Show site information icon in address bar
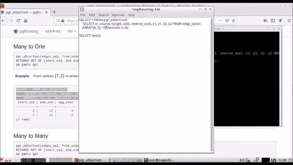293x165 pixels. tap(58, 21)
